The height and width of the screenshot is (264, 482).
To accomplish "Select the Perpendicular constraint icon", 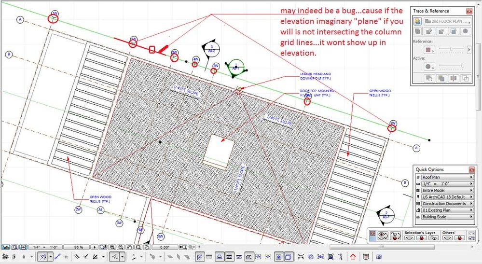I will pos(86,257).
